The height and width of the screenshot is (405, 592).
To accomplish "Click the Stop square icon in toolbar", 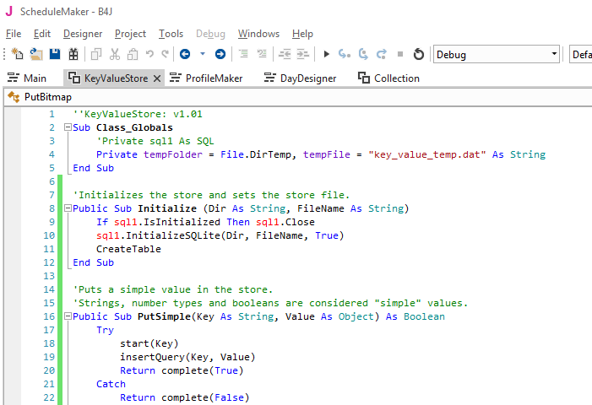I will pyautogui.click(x=400, y=54).
